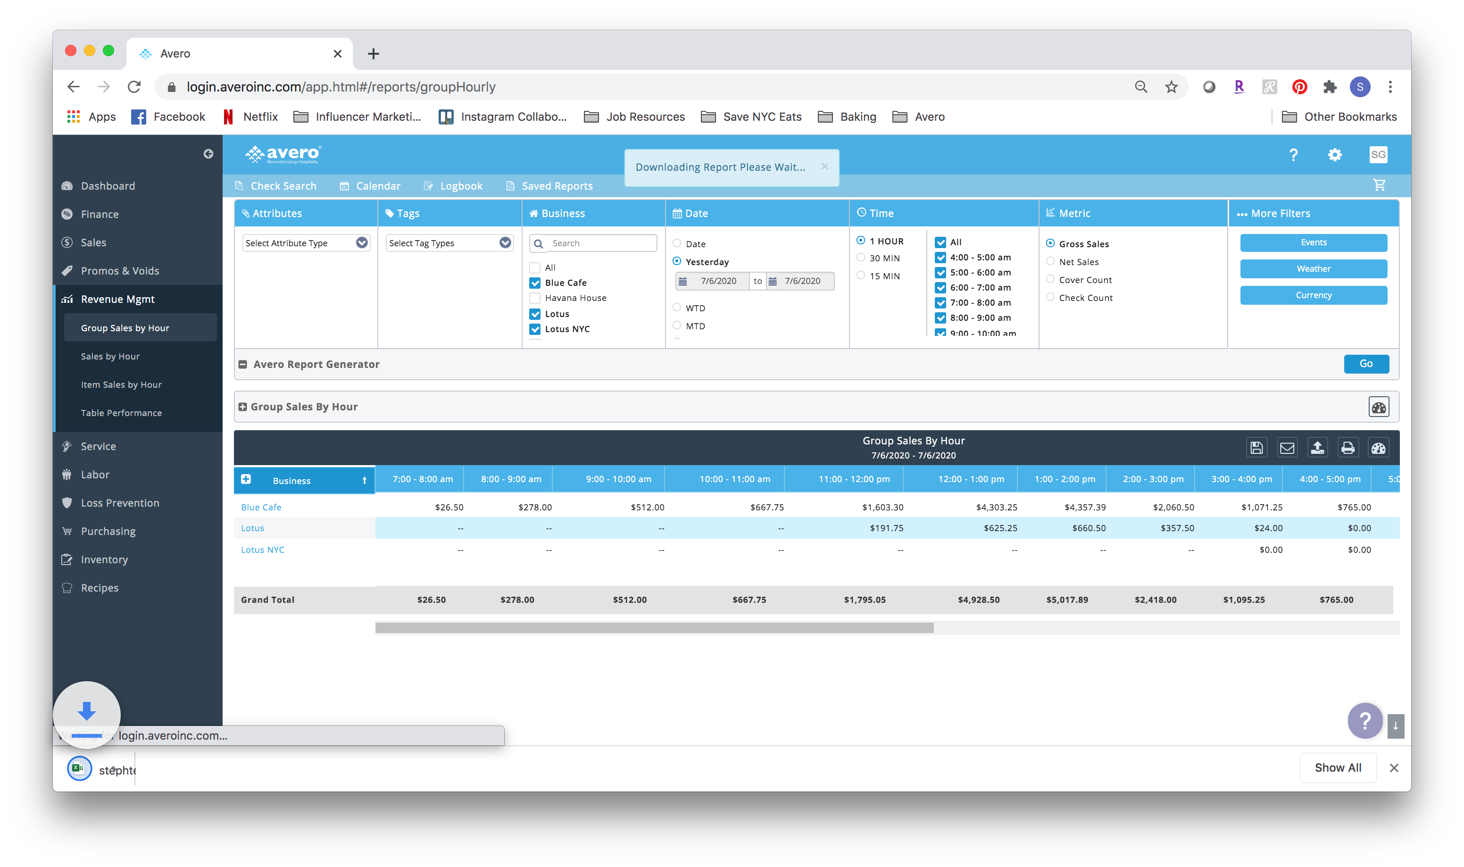Collapse the left sidebar arrow icon
Screen dimensions: 1464x867
tap(208, 154)
